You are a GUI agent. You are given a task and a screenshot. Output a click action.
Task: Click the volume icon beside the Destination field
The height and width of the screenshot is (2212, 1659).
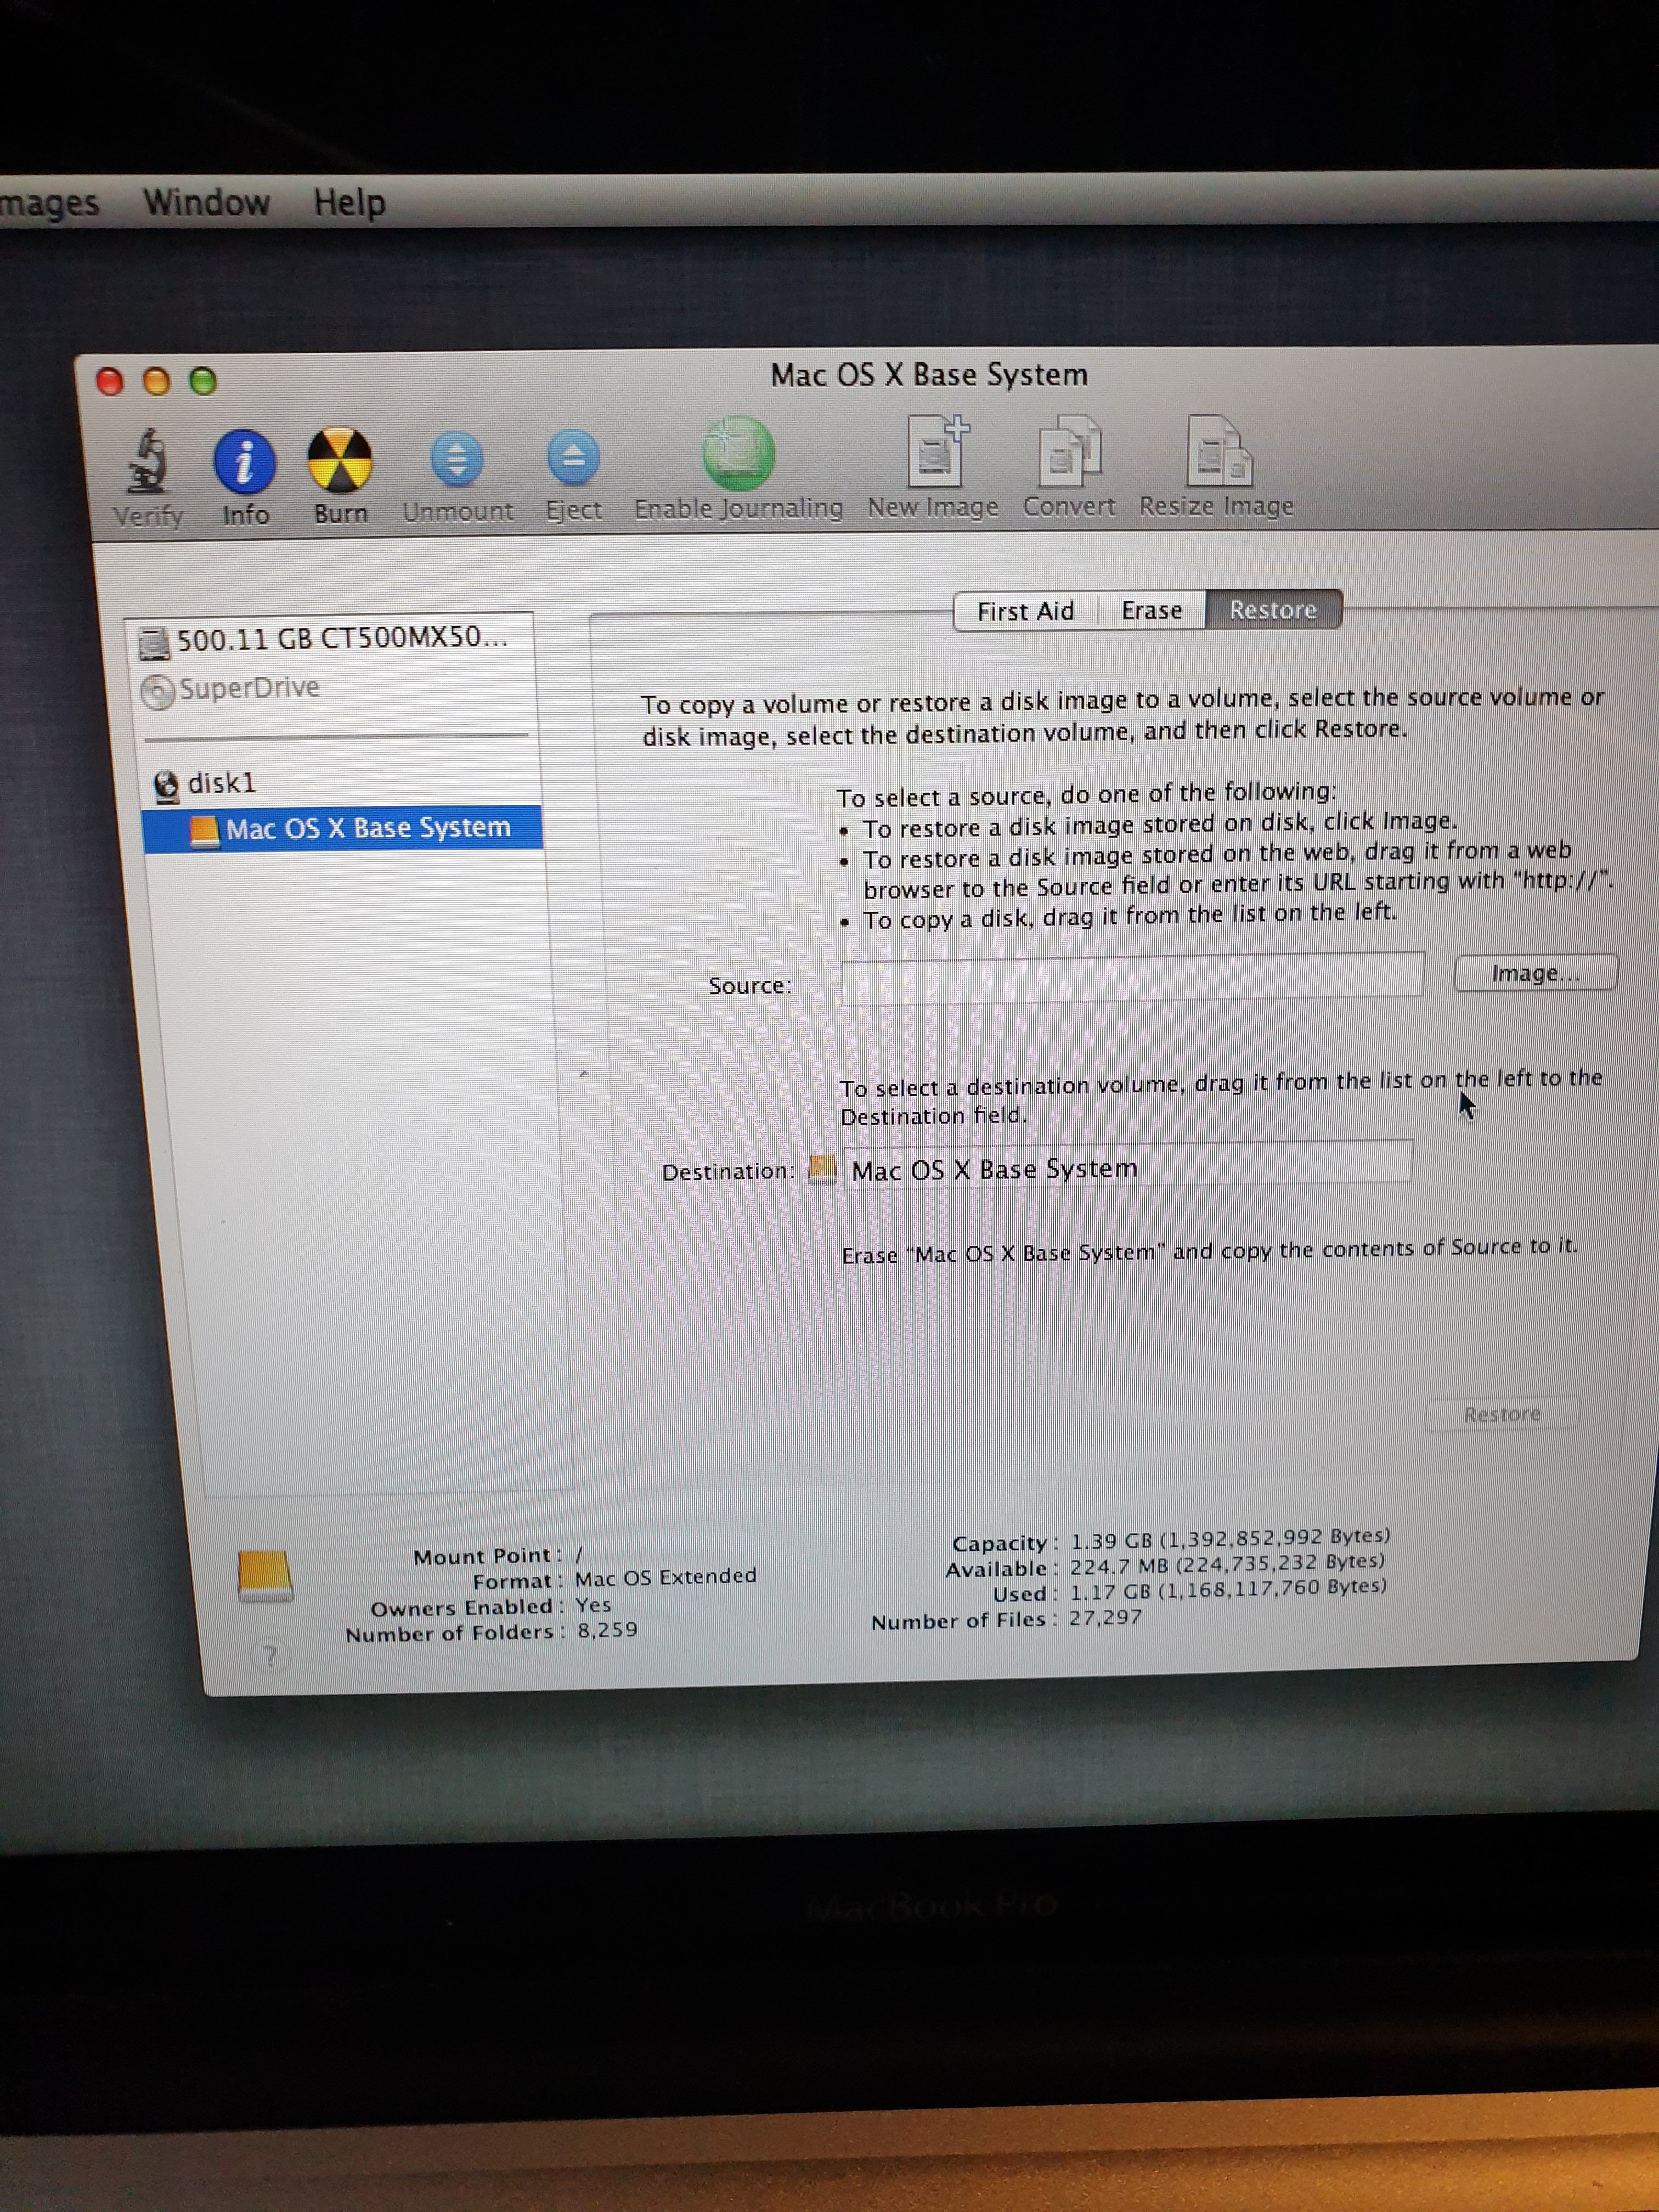tap(821, 1169)
